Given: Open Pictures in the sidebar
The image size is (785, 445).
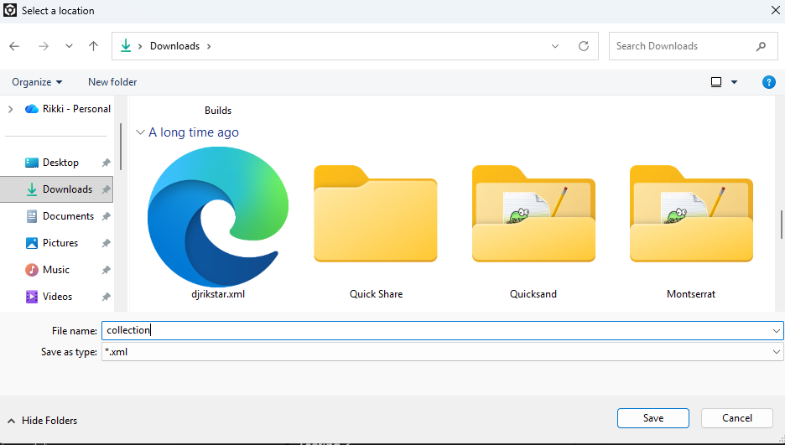Looking at the screenshot, I should (x=52, y=243).
